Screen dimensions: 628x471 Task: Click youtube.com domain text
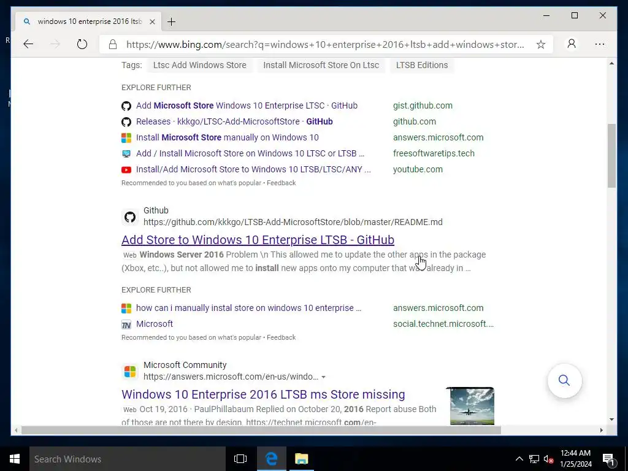coord(418,169)
